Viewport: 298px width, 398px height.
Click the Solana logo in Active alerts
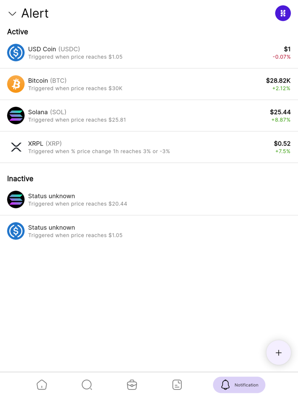(16, 115)
